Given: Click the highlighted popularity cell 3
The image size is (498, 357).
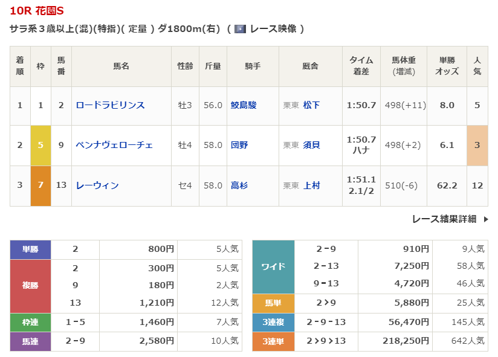Looking at the screenshot, I should (477, 145).
